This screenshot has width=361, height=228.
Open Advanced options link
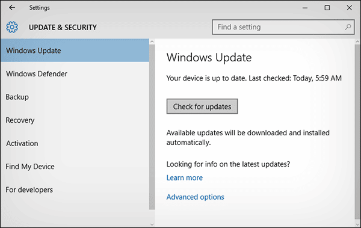click(195, 197)
